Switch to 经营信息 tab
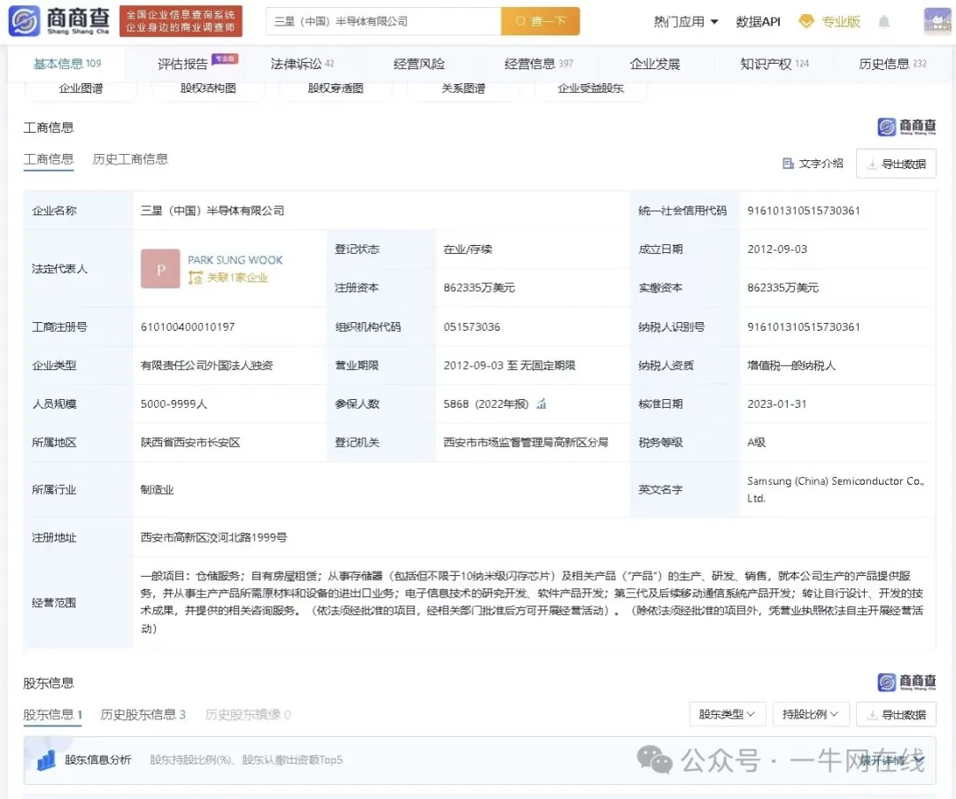This screenshot has height=799, width=956. (538, 64)
